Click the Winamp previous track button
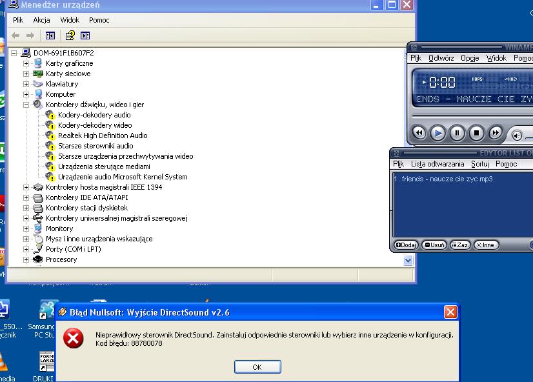 pos(419,133)
